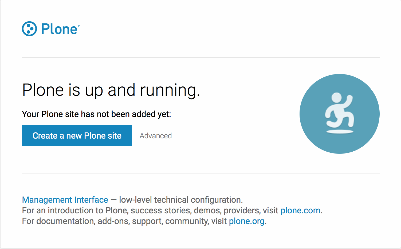
Task: Visit the plone.org link
Action: click(x=247, y=221)
